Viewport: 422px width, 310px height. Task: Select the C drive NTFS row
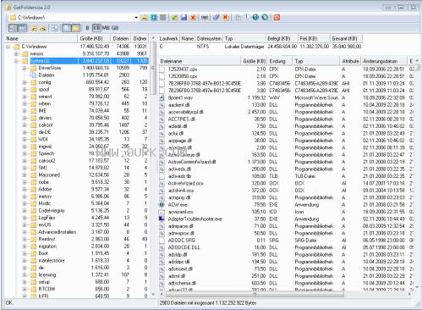pyautogui.click(x=260, y=47)
